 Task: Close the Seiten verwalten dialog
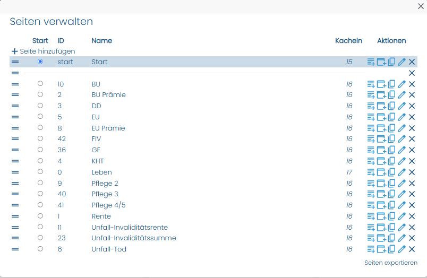point(421,6)
